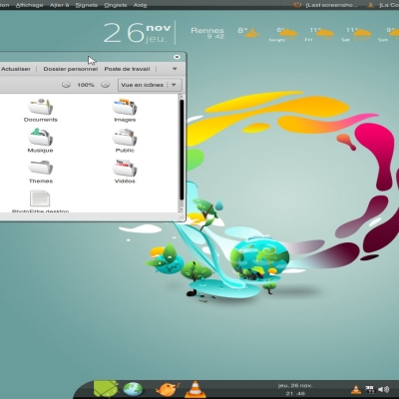This screenshot has height=399, width=399.
Task: Click the Tonight 6° weather forecast icon
Action: (x=288, y=34)
